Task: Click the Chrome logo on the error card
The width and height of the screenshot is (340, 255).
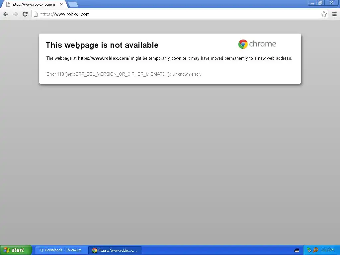Action: click(257, 44)
